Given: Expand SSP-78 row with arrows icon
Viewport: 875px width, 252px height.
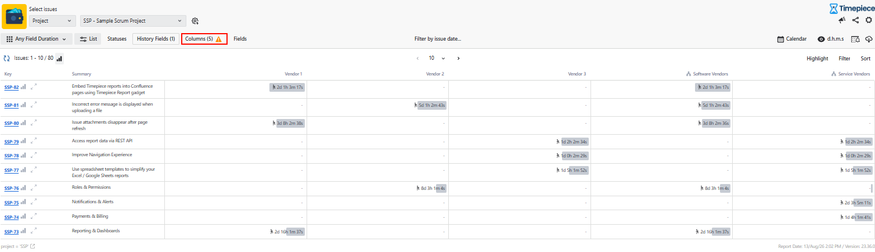Looking at the screenshot, I should (x=34, y=156).
